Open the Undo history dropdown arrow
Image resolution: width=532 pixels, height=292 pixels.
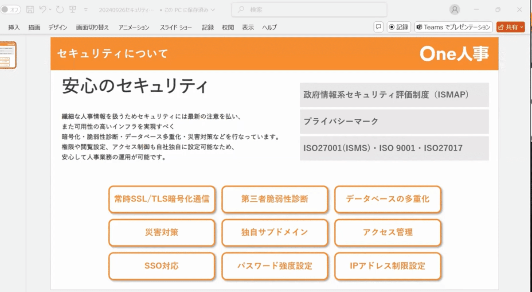click(50, 9)
